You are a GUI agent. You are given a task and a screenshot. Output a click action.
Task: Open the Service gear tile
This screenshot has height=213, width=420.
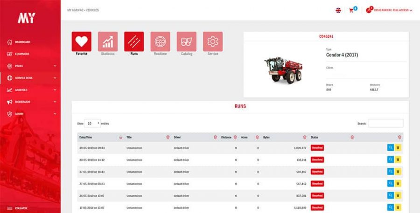pos(213,41)
